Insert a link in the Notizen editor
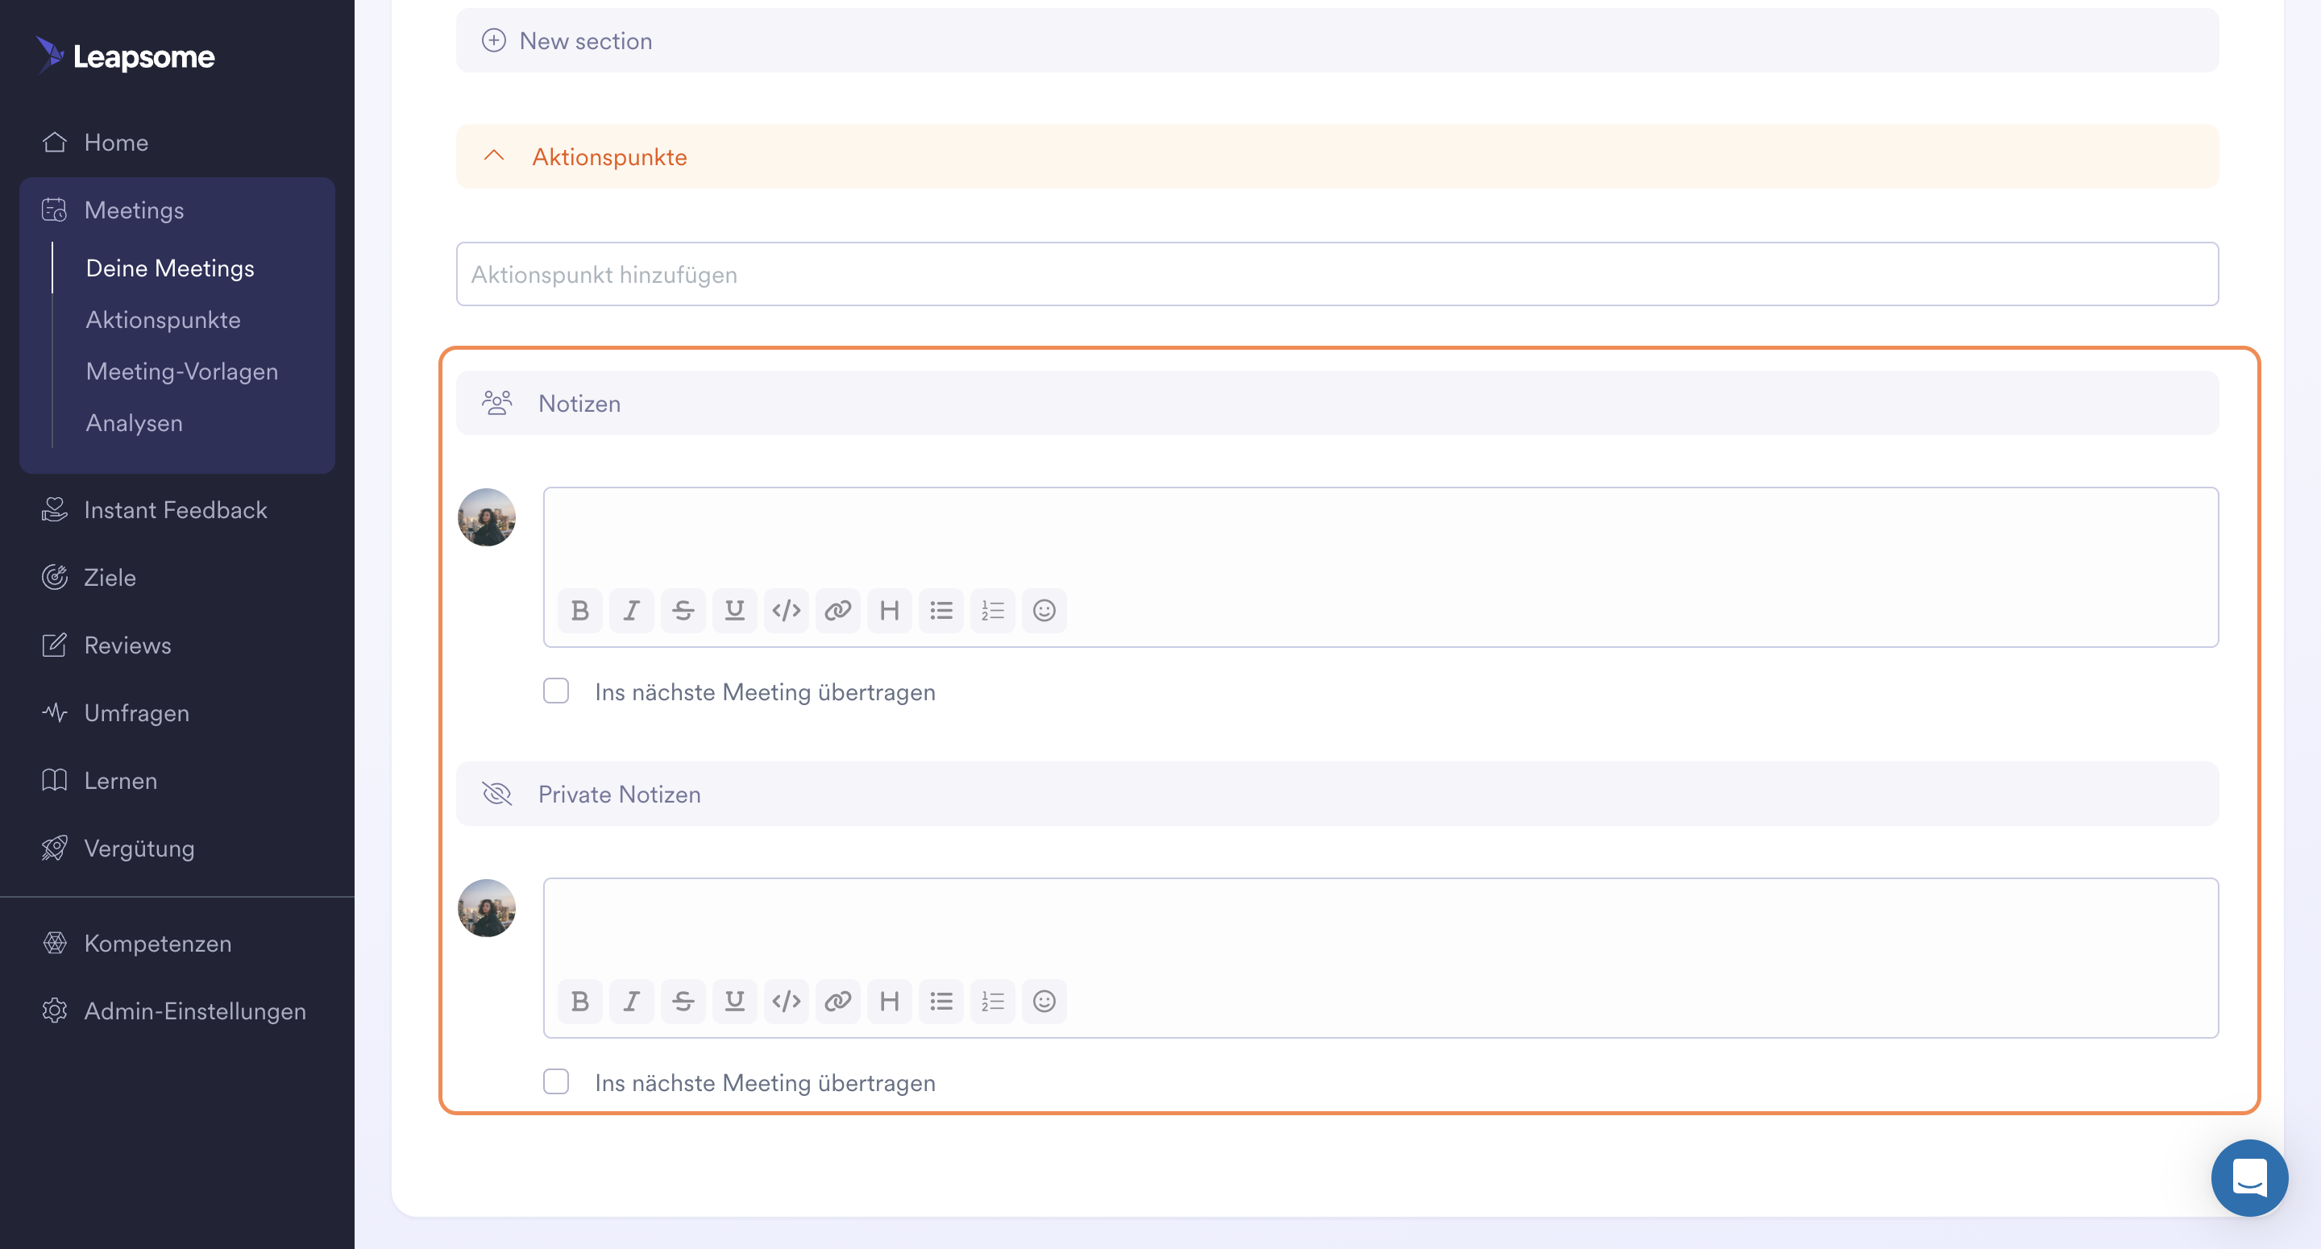Screen dimensions: 2321x1249 (838, 611)
